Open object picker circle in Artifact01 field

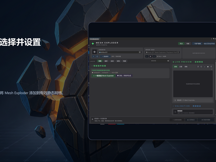tap(140, 52)
